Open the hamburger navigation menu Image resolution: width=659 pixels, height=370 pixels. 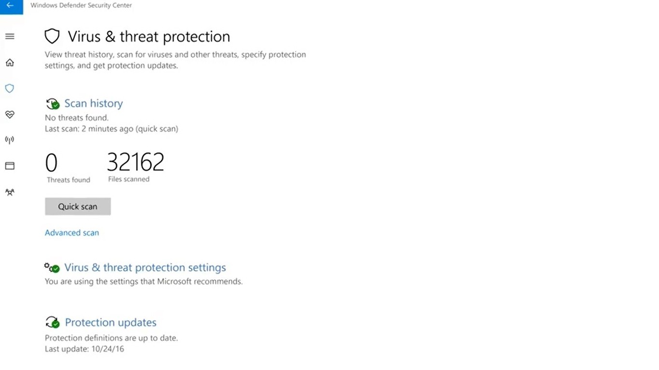[9, 36]
